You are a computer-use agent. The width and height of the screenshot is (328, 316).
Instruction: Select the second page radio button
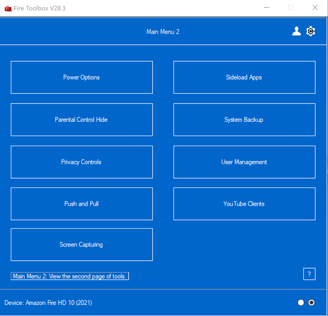coord(312,303)
